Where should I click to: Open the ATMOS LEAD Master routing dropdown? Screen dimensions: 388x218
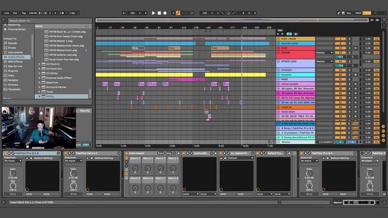tap(324, 61)
